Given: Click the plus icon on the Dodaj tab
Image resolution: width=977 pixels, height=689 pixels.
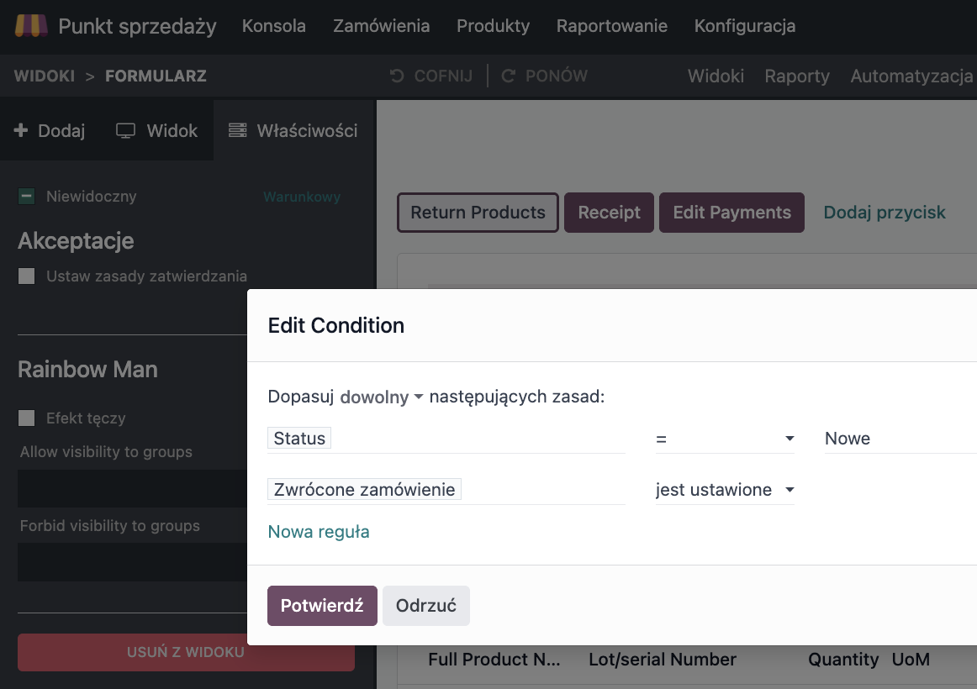Looking at the screenshot, I should point(22,130).
